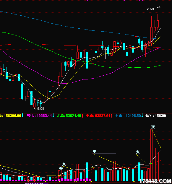Select the candlestick at the 6.05 low
Image resolution: width=172 pixels, height=184 pixels.
[34, 103]
